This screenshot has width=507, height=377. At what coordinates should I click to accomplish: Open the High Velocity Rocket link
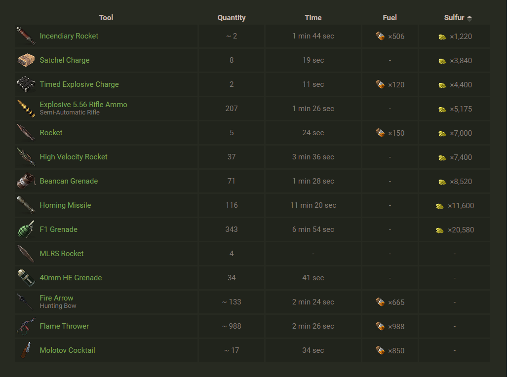[x=74, y=157]
